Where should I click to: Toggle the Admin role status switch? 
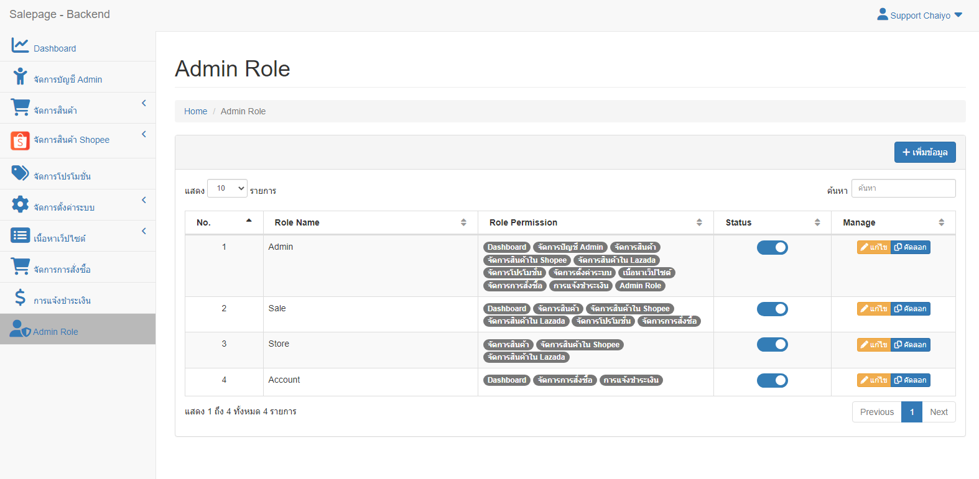772,248
